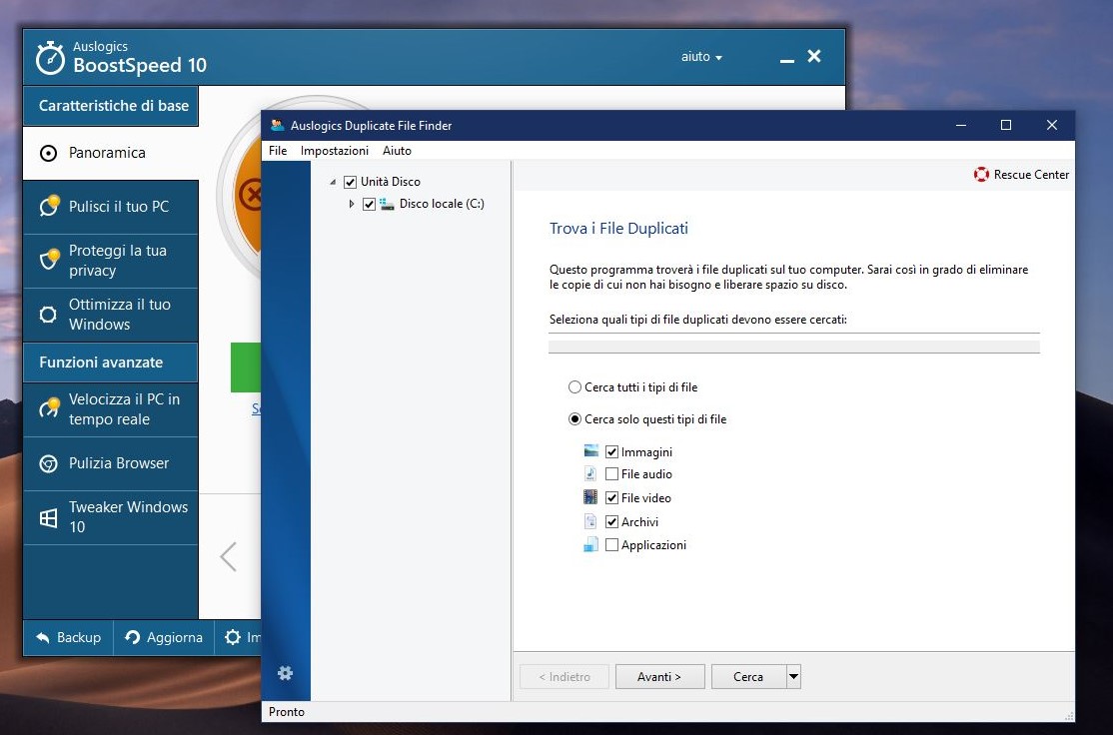Click the Pronto status bar text

click(287, 712)
